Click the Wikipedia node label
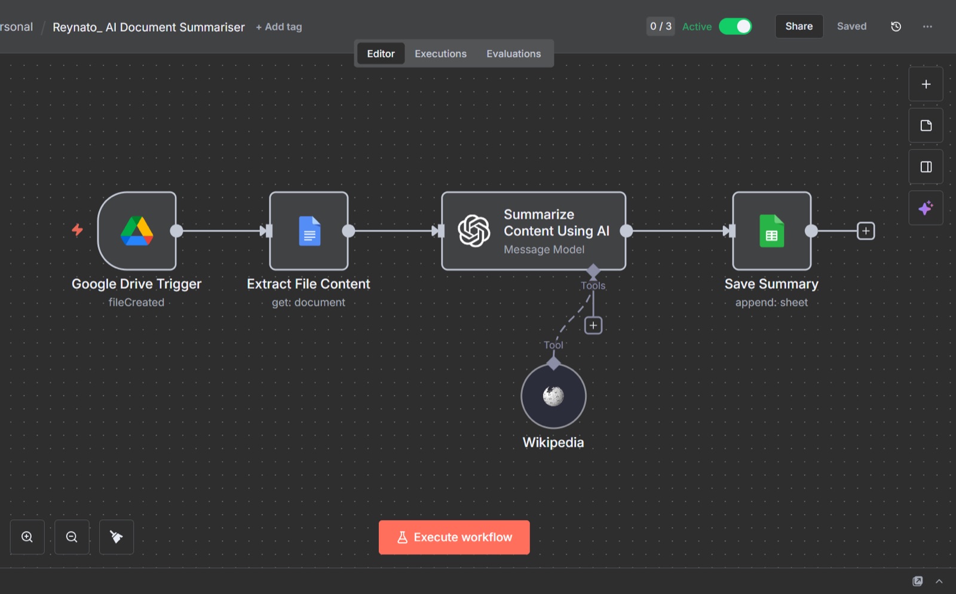 (553, 442)
